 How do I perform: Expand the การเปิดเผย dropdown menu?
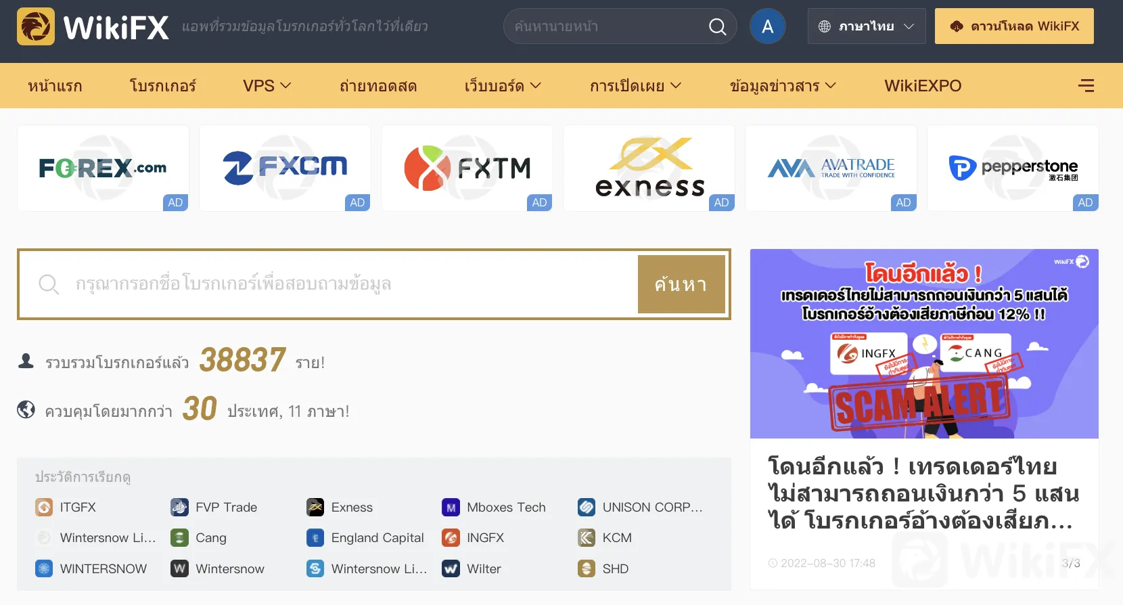[x=635, y=86]
